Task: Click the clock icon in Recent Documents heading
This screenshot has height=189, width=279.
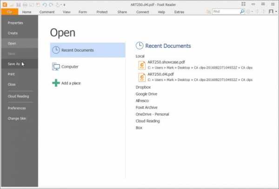Action: (x=139, y=45)
